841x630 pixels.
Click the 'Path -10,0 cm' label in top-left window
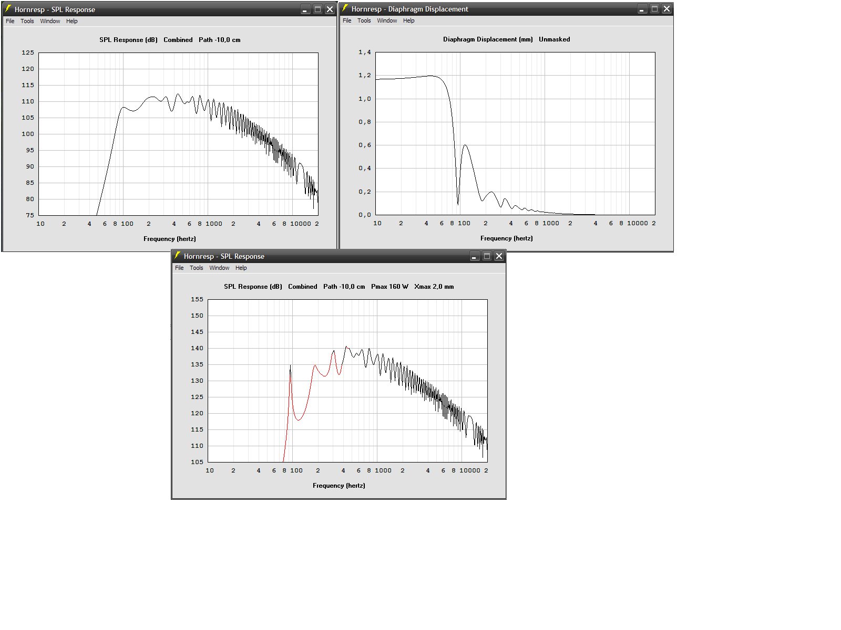(x=220, y=40)
